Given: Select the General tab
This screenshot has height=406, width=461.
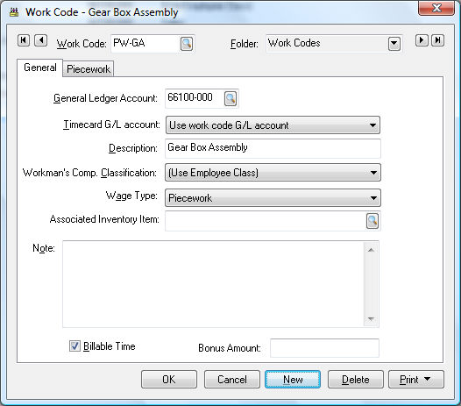Looking at the screenshot, I should click(x=40, y=68).
